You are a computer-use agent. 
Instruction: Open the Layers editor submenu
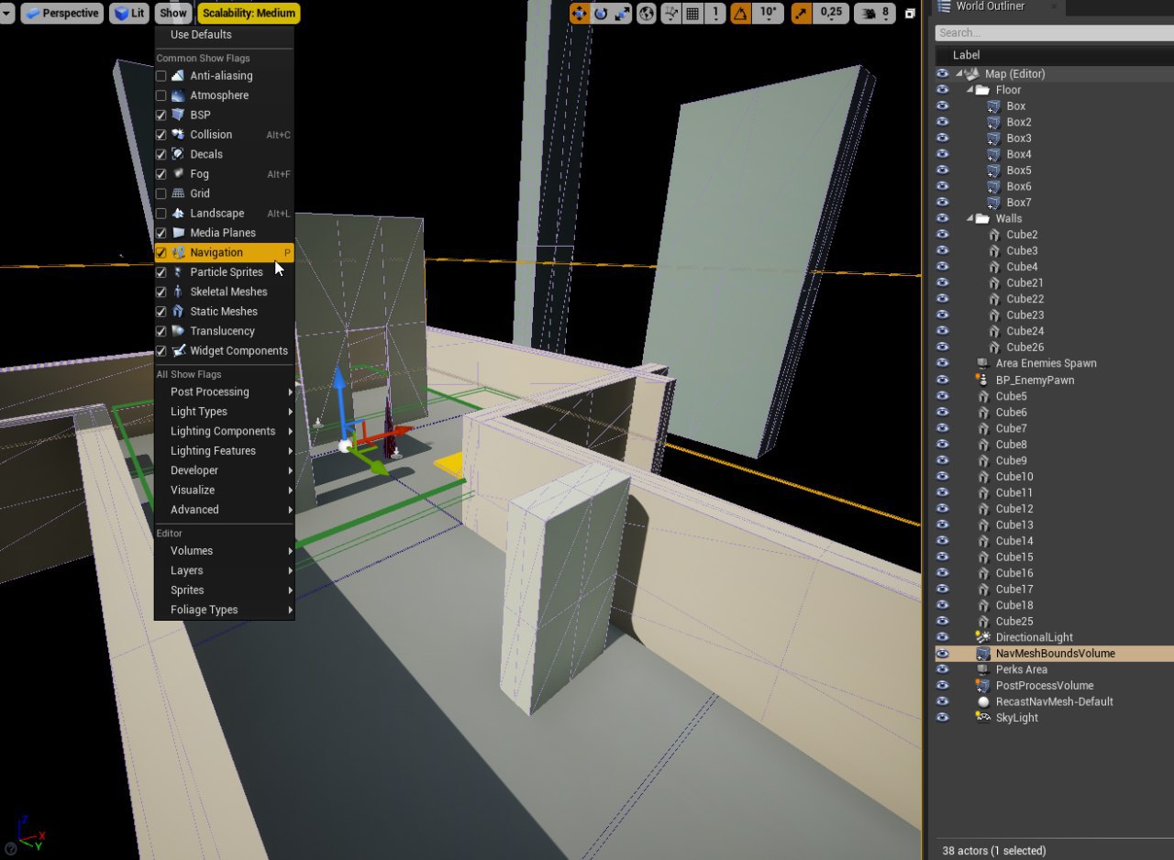tap(224, 570)
